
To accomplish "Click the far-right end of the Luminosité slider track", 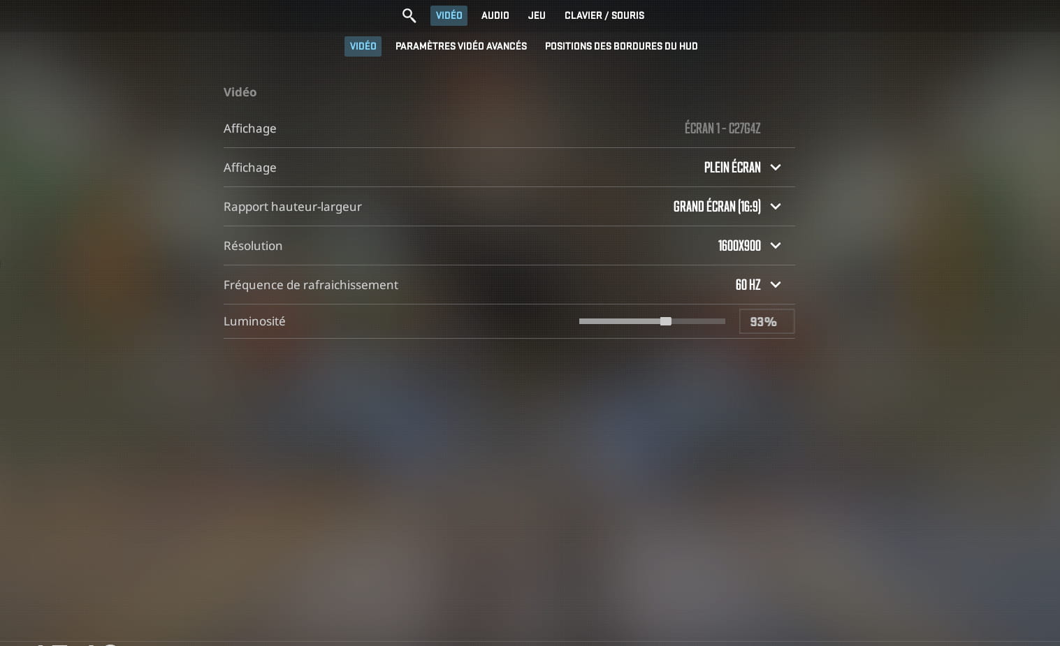I will pyautogui.click(x=723, y=321).
